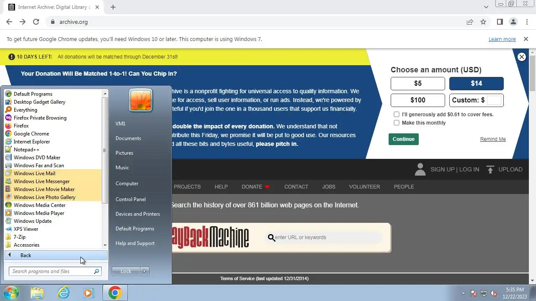The image size is (536, 301).
Task: Open Windows Fax and Scan
Action: point(39,166)
